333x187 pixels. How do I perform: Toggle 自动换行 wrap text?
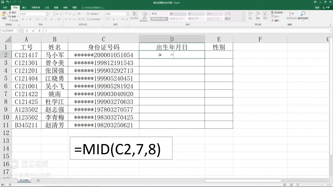93,14
